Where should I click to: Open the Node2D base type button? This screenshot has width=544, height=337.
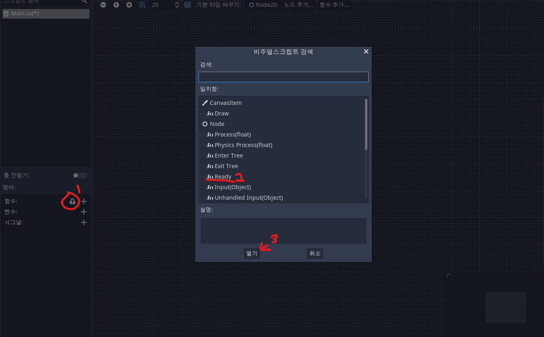coord(263,5)
